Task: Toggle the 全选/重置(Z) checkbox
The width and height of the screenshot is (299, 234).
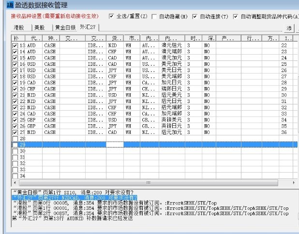Action: [112, 16]
